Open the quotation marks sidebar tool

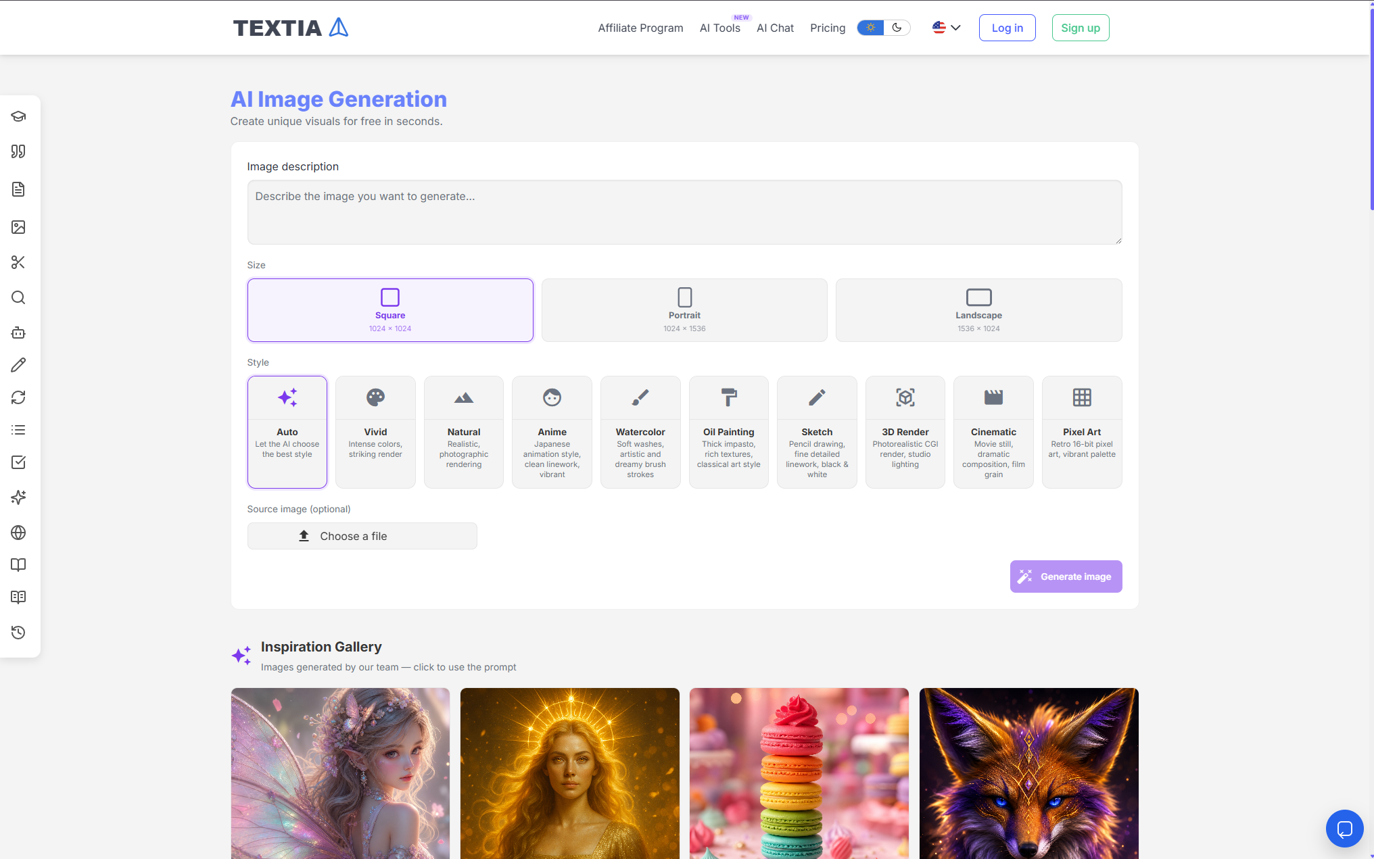pos(18,151)
